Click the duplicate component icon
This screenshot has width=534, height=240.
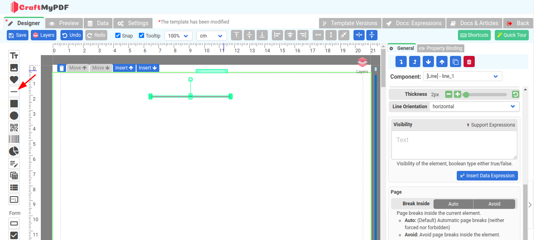click(x=455, y=62)
